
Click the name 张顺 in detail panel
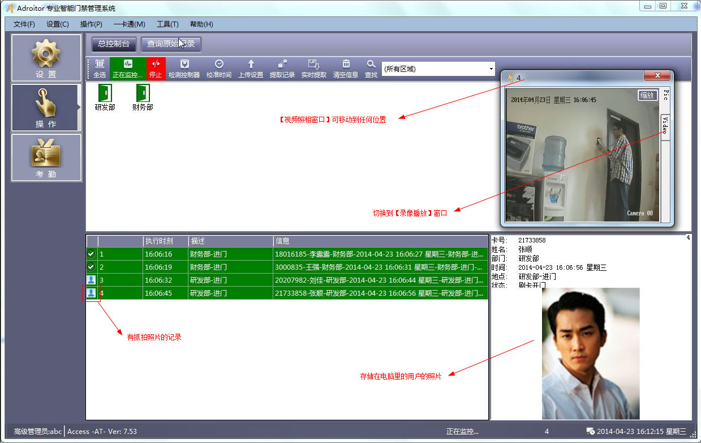[x=525, y=249]
